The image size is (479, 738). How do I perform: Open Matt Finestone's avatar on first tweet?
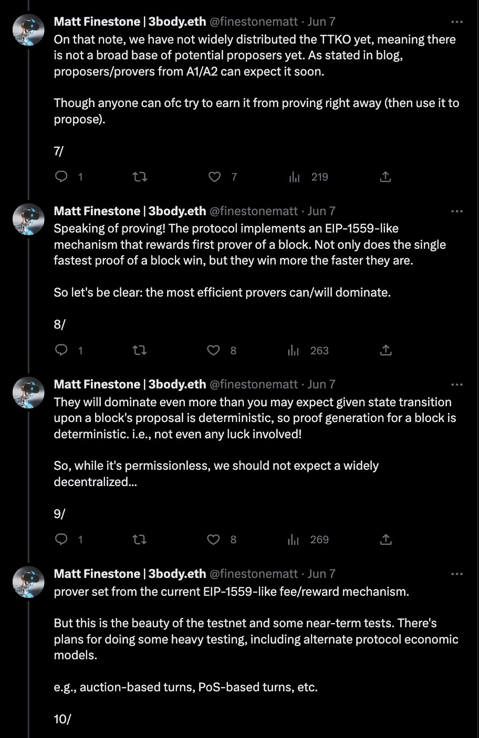(28, 29)
